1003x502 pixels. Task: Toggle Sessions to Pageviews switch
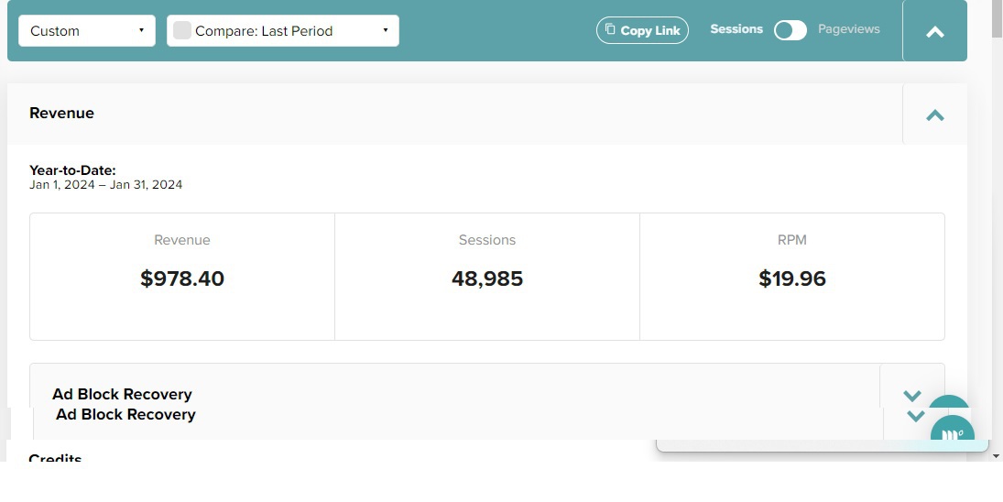(x=790, y=30)
